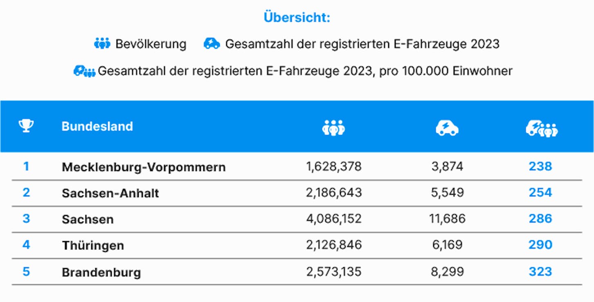Click the population icon in table header

click(x=333, y=128)
